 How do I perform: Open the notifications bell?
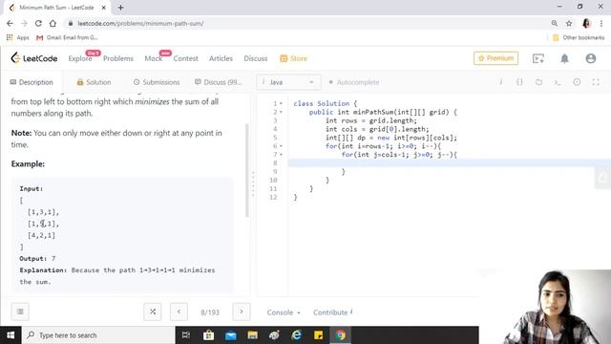[564, 58]
